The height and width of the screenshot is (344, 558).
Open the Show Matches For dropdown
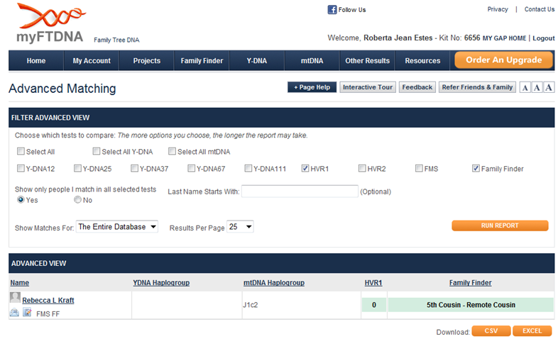point(117,227)
